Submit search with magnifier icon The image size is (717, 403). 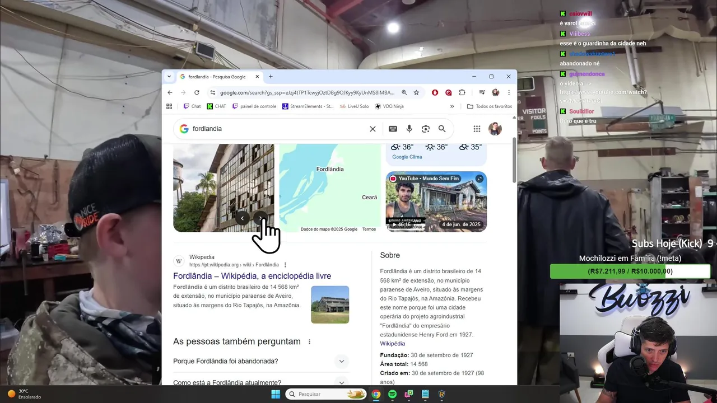point(442,129)
